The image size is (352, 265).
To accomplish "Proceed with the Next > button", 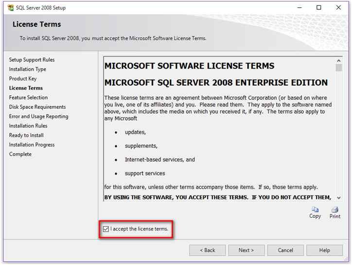I will coord(246,250).
